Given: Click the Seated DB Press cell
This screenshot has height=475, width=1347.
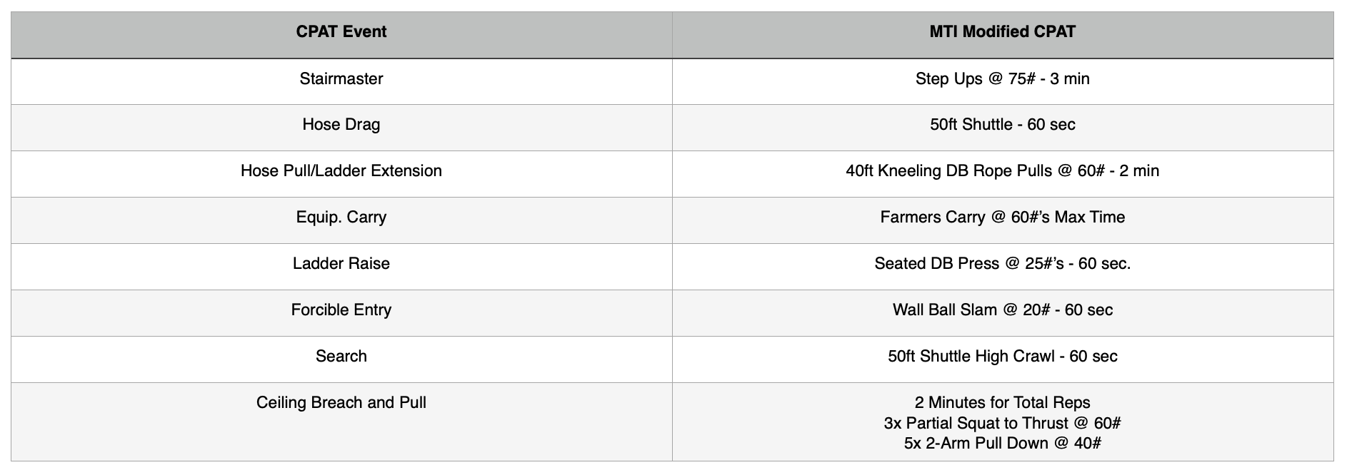Looking at the screenshot, I should coord(1002,264).
